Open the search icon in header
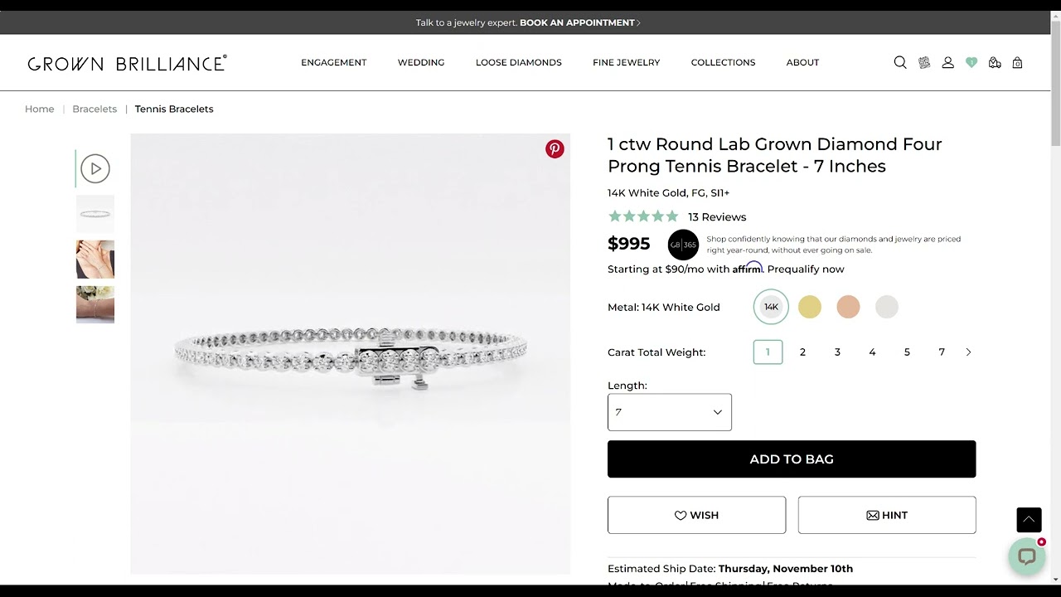The image size is (1061, 597). [x=900, y=62]
